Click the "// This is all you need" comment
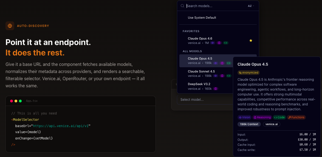Image resolution: width=322 pixels, height=157 pixels. pyautogui.click(x=34, y=113)
